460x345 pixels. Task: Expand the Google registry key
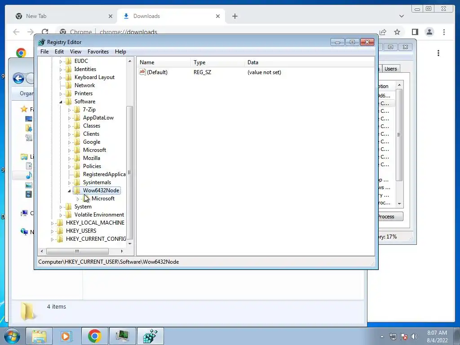point(69,142)
